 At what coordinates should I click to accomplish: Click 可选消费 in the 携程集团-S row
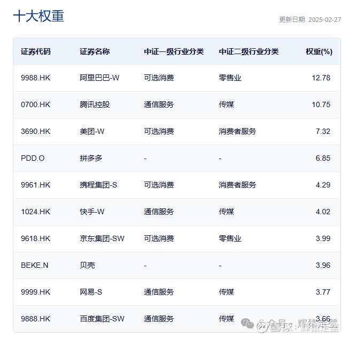pyautogui.click(x=159, y=185)
